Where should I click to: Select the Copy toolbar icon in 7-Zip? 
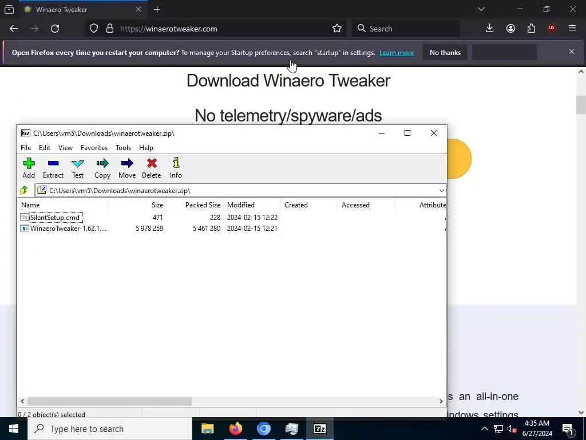pyautogui.click(x=102, y=168)
